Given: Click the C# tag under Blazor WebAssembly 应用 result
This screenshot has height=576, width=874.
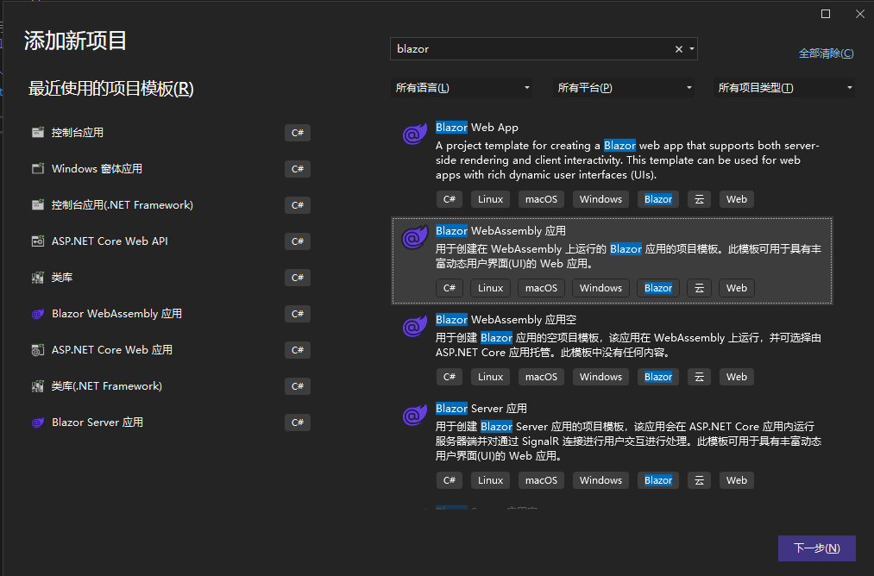Looking at the screenshot, I should (x=450, y=288).
